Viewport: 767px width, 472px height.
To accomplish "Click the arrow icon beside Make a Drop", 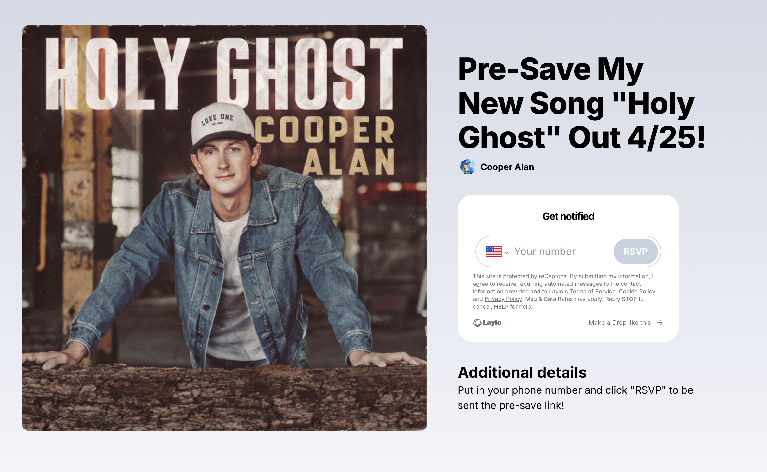I will pos(660,323).
